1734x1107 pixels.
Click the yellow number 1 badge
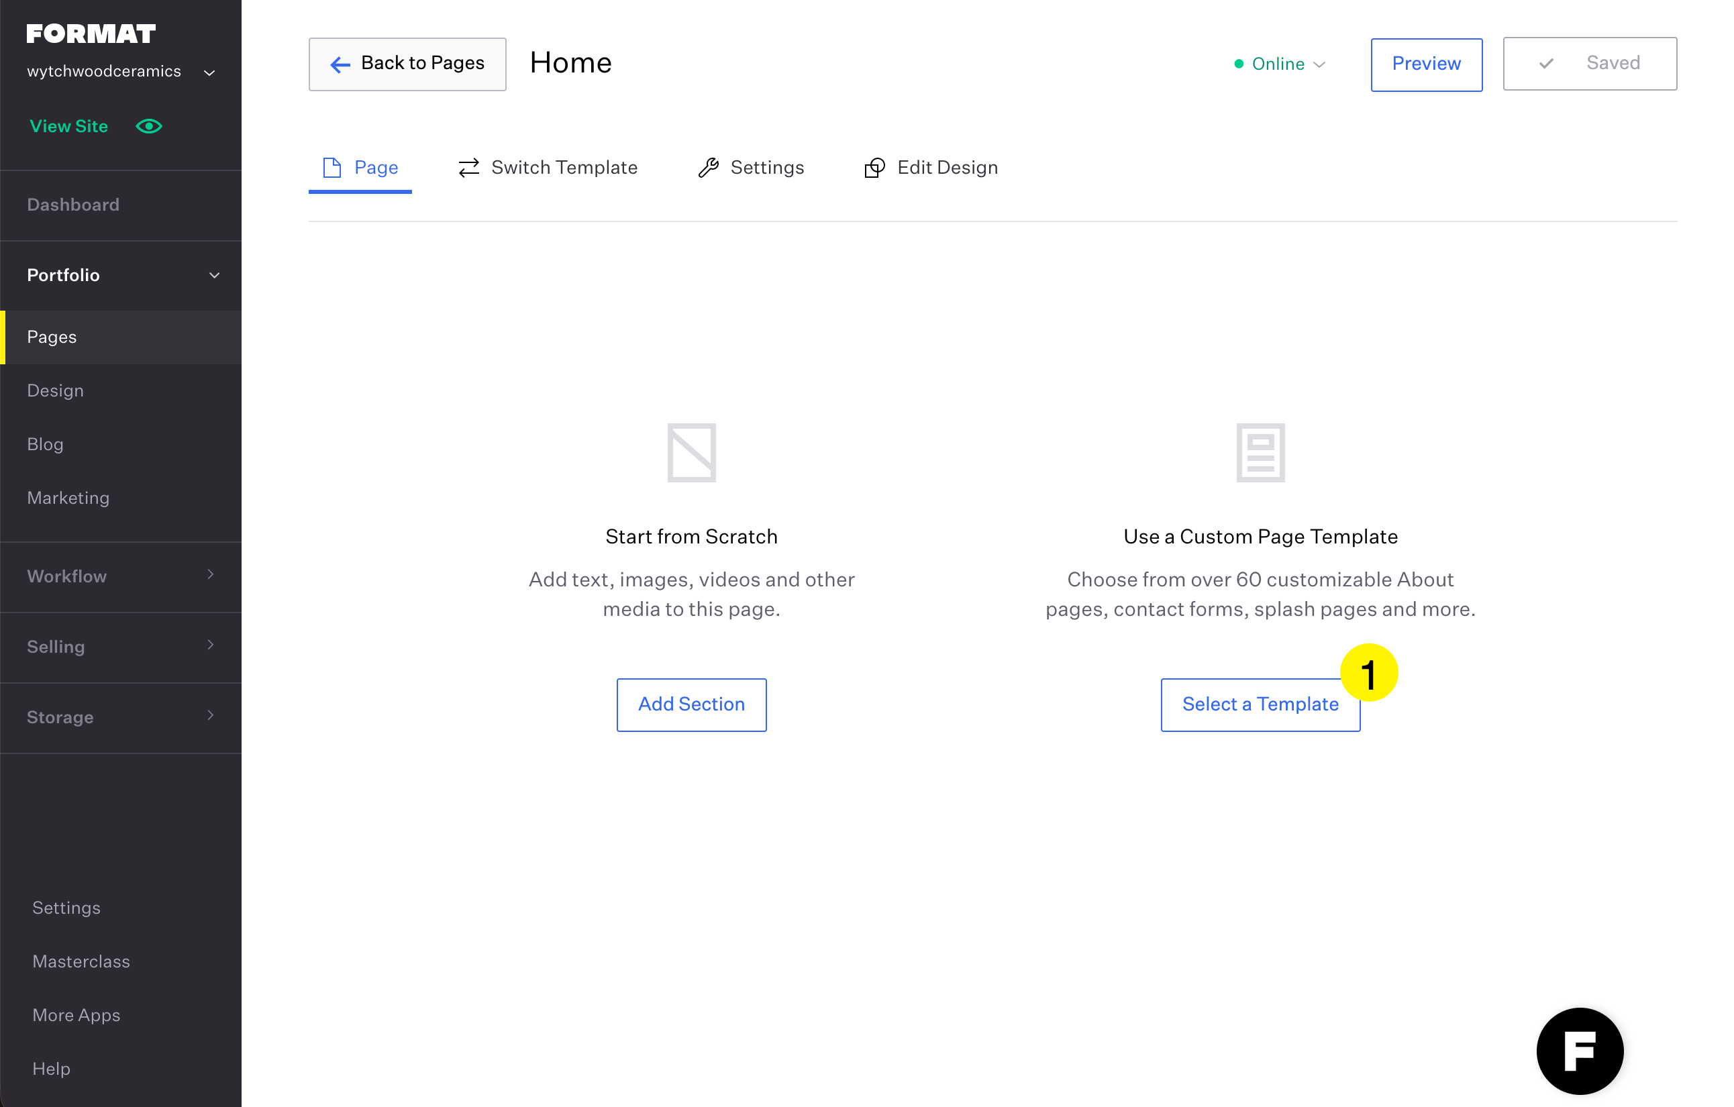1368,673
